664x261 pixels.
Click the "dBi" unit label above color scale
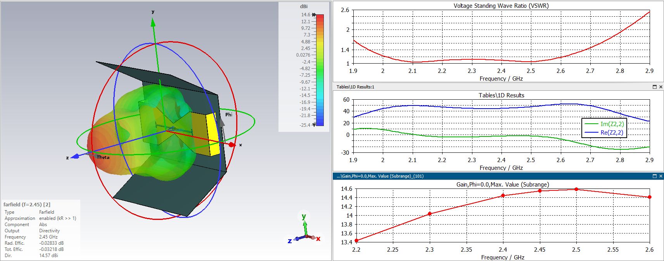pyautogui.click(x=304, y=7)
